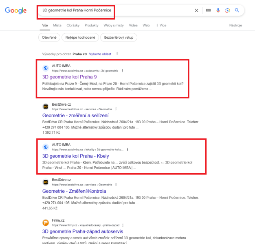Screen dimensions: 255x244
Task: Open three-dot menu beside Vyberte oblast
Action: pyautogui.click(x=117, y=54)
